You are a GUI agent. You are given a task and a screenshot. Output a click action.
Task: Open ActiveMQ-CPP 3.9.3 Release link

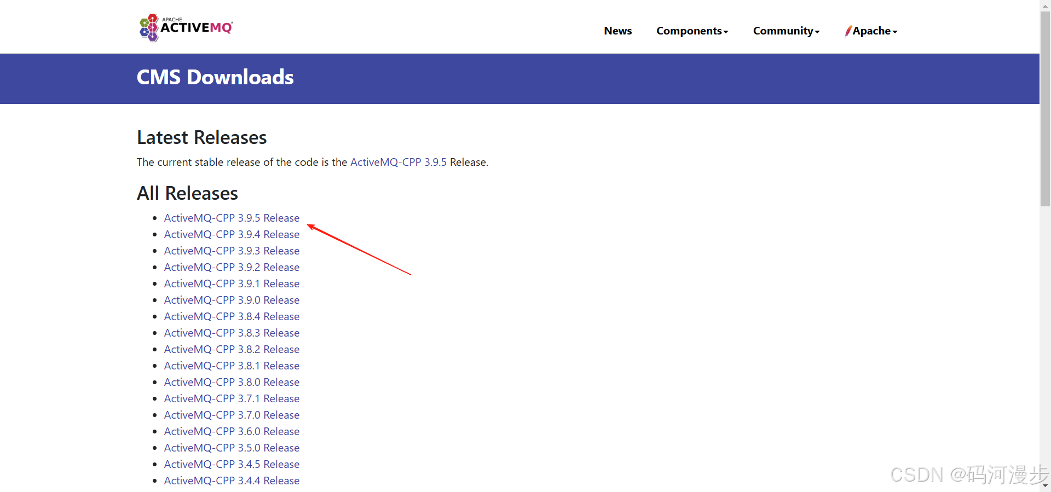(x=232, y=251)
